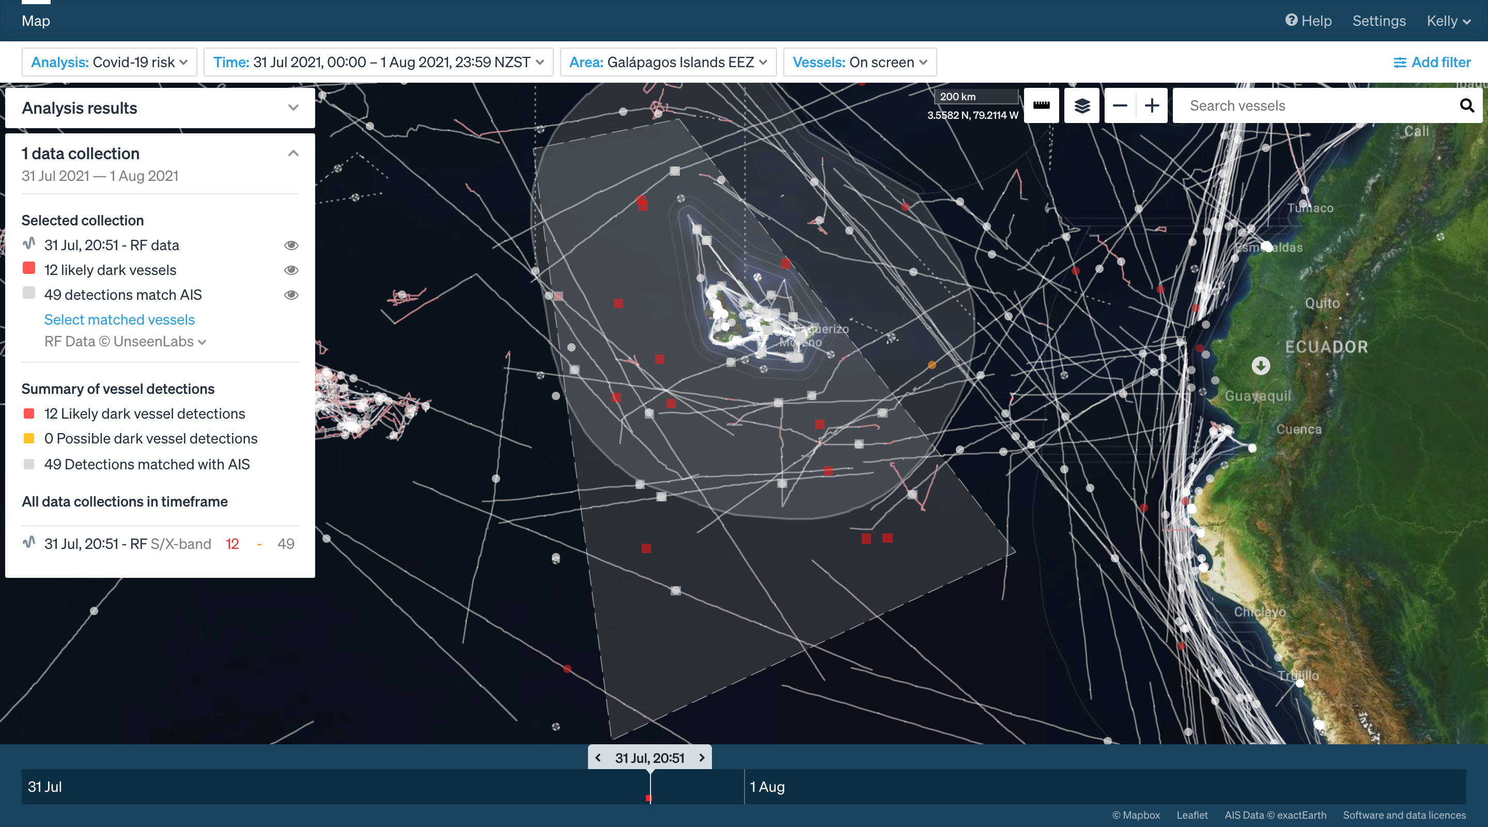
Task: Toggle visibility of 12 likely dark vessels
Action: click(292, 270)
